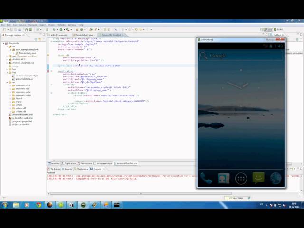Viewport: 304px width, 228px height.
Task: Collapse the SimpleNfc project node
Action: coord(3,43)
